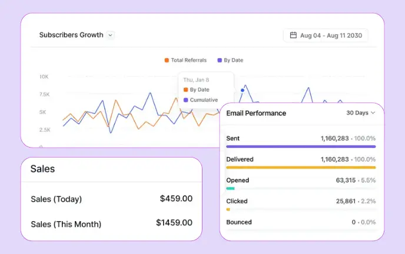Click the Sales card heading
The height and width of the screenshot is (254, 405).
[42, 169]
